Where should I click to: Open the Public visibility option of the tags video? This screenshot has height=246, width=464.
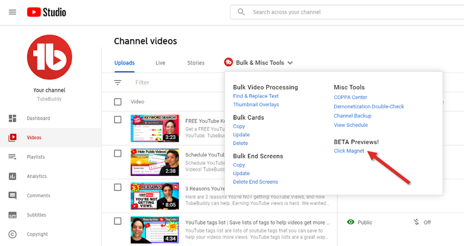tap(360, 222)
